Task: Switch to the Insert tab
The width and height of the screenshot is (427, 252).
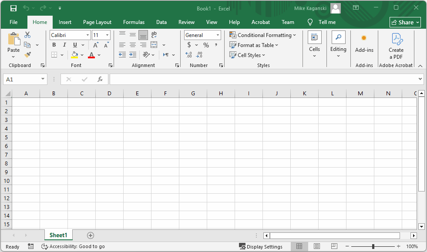Action: click(x=65, y=22)
